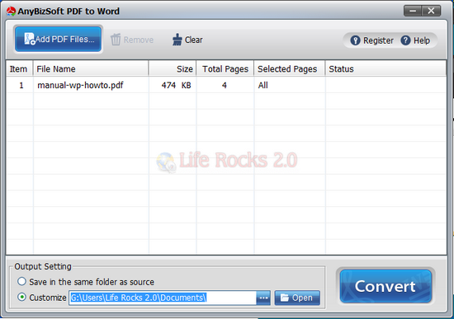Viewport: 454px width, 319px height.
Task: Open the Register option
Action: [x=371, y=40]
